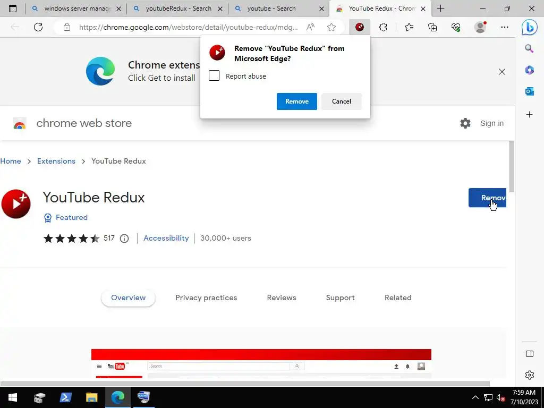Confirm Remove in the dialog

(297, 101)
